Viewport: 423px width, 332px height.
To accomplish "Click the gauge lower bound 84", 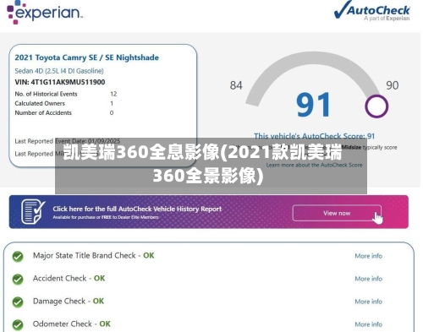I will click(x=236, y=85).
